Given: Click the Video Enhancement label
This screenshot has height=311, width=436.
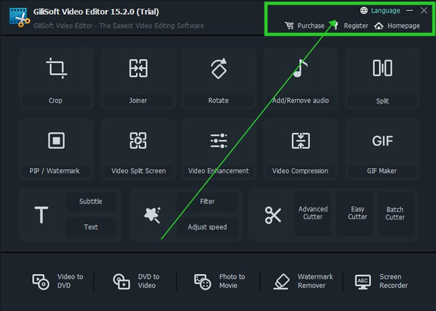Looking at the screenshot, I should point(219,171).
